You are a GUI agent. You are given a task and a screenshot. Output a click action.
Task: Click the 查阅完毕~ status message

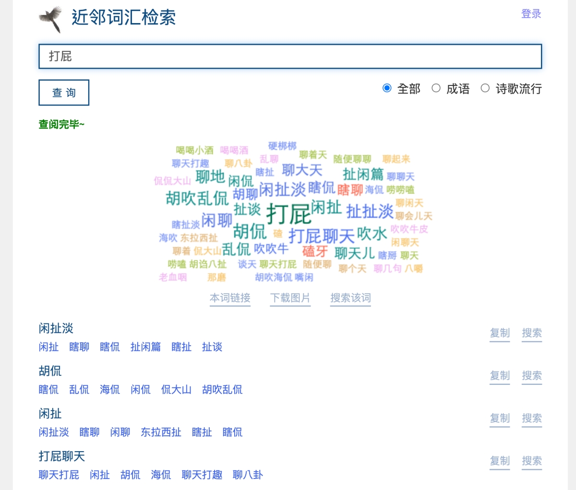click(x=61, y=125)
